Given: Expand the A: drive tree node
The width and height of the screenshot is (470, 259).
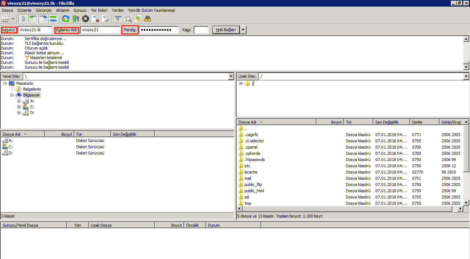Looking at the screenshot, I should [19, 101].
